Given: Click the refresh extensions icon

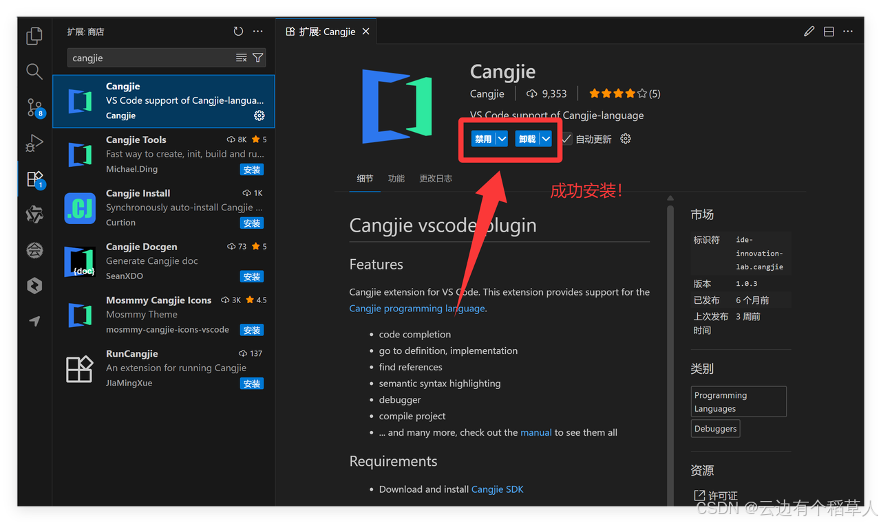Looking at the screenshot, I should click(238, 32).
